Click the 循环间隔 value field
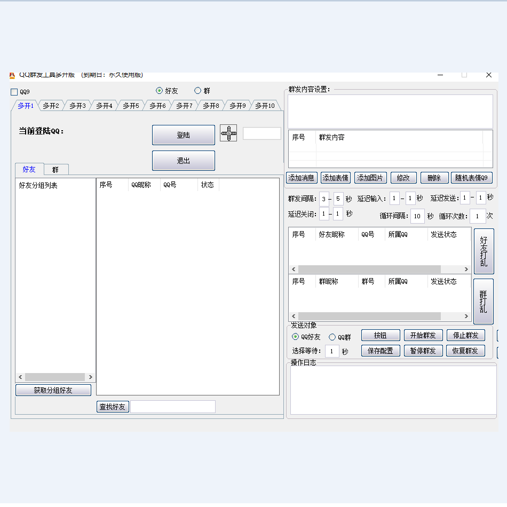Image resolution: width=507 pixels, height=507 pixels. (417, 216)
